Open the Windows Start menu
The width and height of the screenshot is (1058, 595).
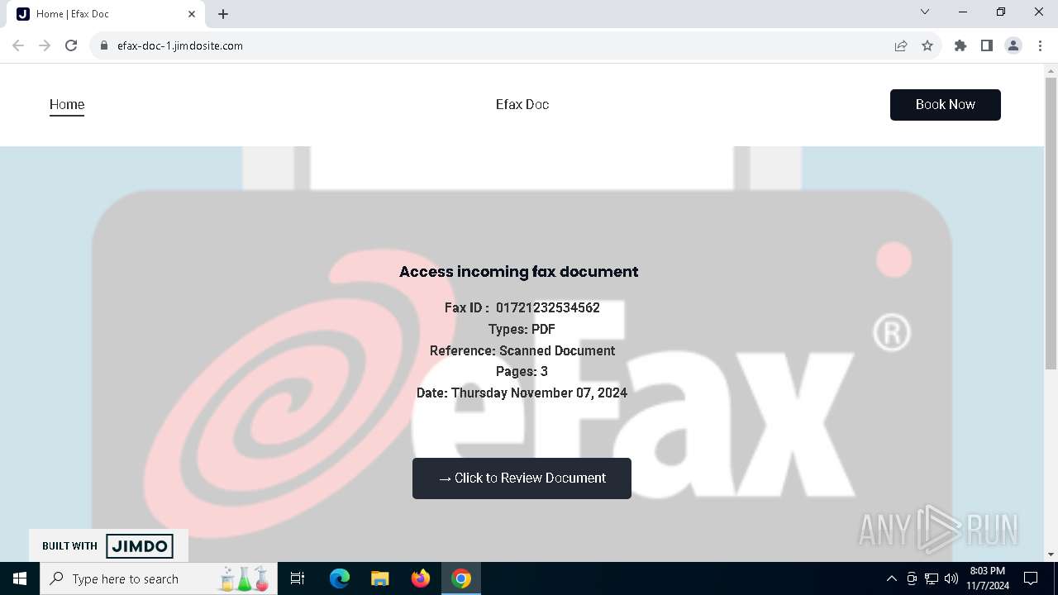pos(20,578)
